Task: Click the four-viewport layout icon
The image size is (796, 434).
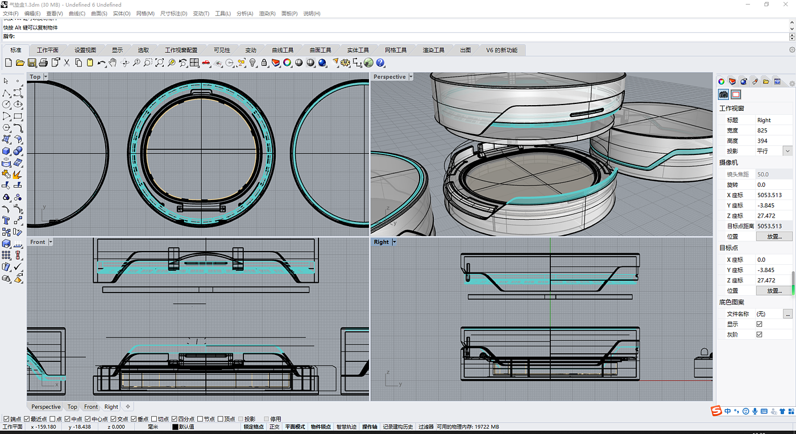Action: coord(194,62)
